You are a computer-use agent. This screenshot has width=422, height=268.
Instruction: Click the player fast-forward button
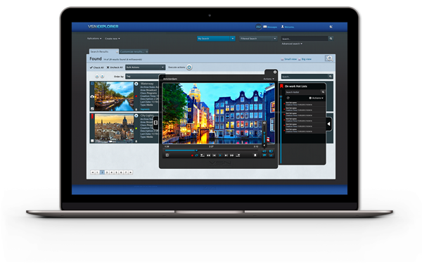[x=231, y=155]
